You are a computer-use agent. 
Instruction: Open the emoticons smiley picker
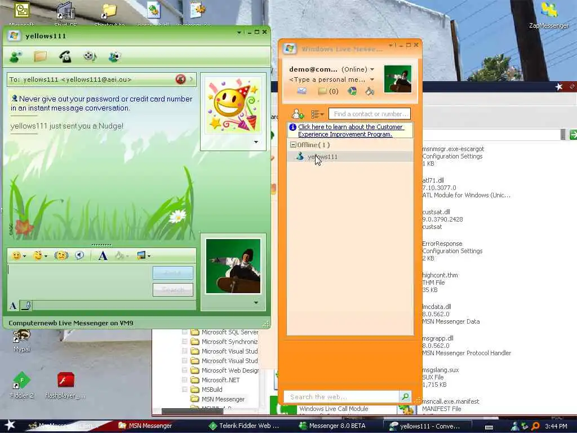click(16, 255)
